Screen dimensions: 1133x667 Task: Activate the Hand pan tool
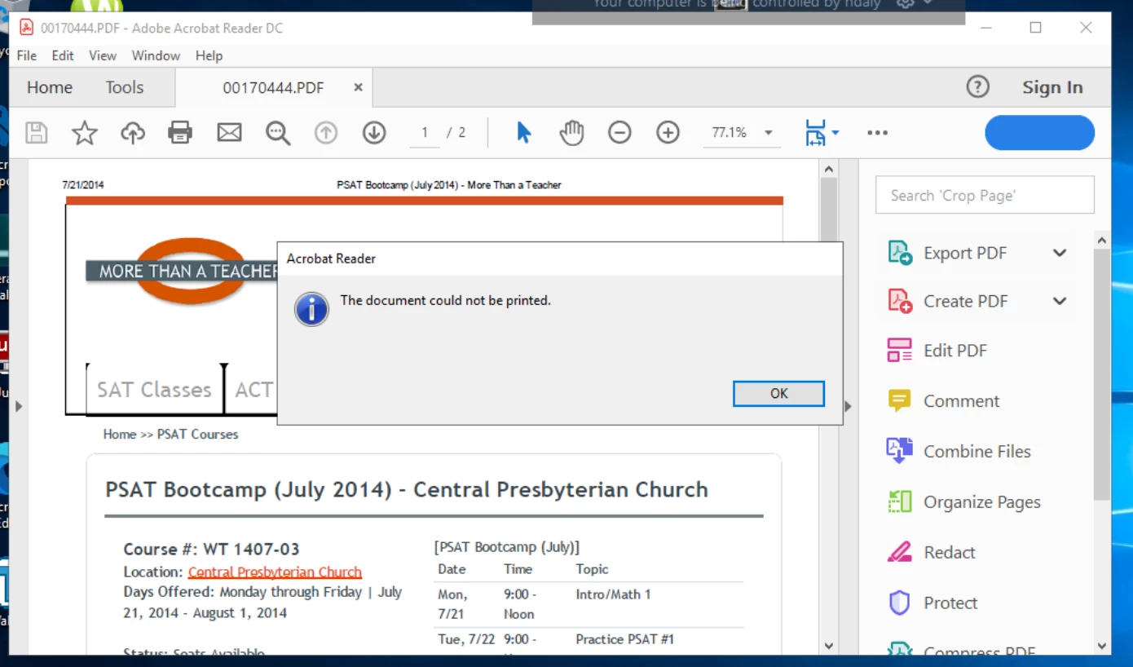pos(571,132)
